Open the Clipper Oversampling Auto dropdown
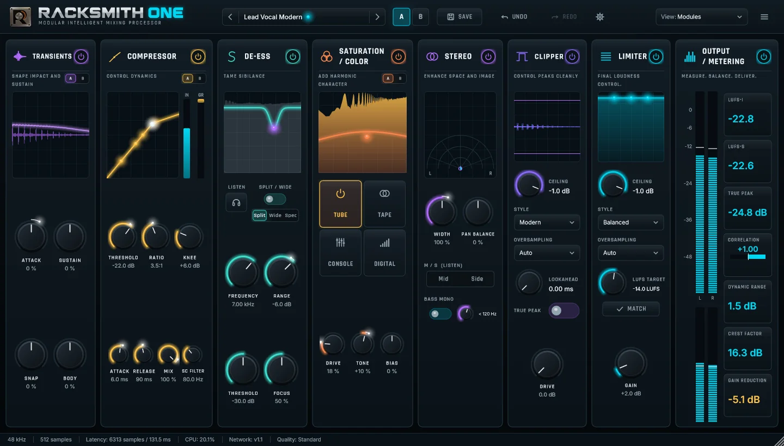This screenshot has width=784, height=446. pos(547,253)
